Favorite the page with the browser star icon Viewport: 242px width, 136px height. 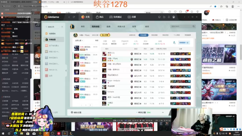[215, 6]
